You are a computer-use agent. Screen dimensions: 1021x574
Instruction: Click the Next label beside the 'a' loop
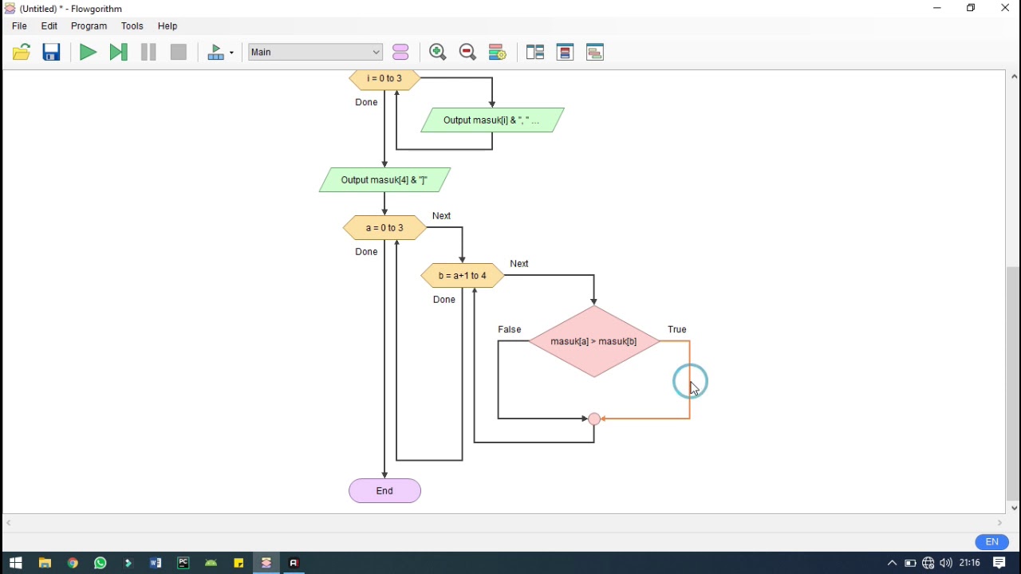[x=441, y=216]
